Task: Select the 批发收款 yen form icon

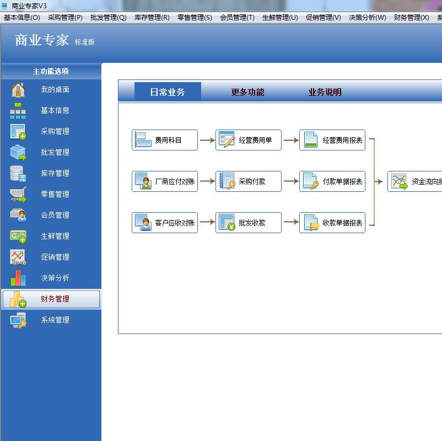Action: tap(227, 223)
